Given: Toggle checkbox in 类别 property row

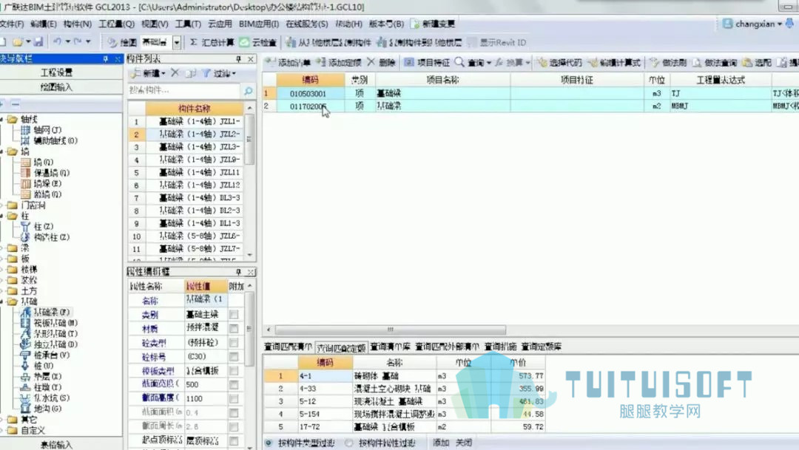Looking at the screenshot, I should coord(234,315).
